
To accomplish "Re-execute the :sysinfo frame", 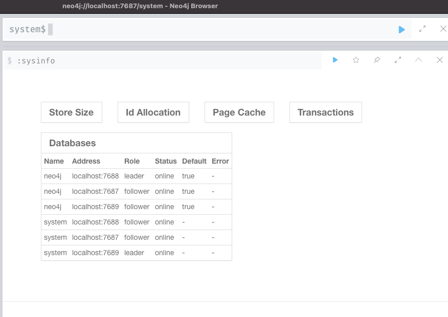I will [x=335, y=60].
